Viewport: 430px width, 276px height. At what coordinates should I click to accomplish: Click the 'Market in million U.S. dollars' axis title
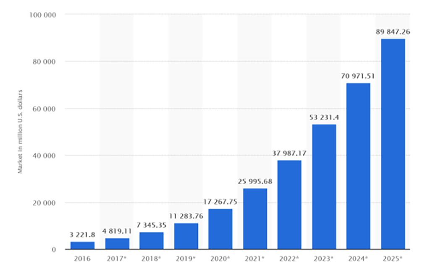click(20, 131)
